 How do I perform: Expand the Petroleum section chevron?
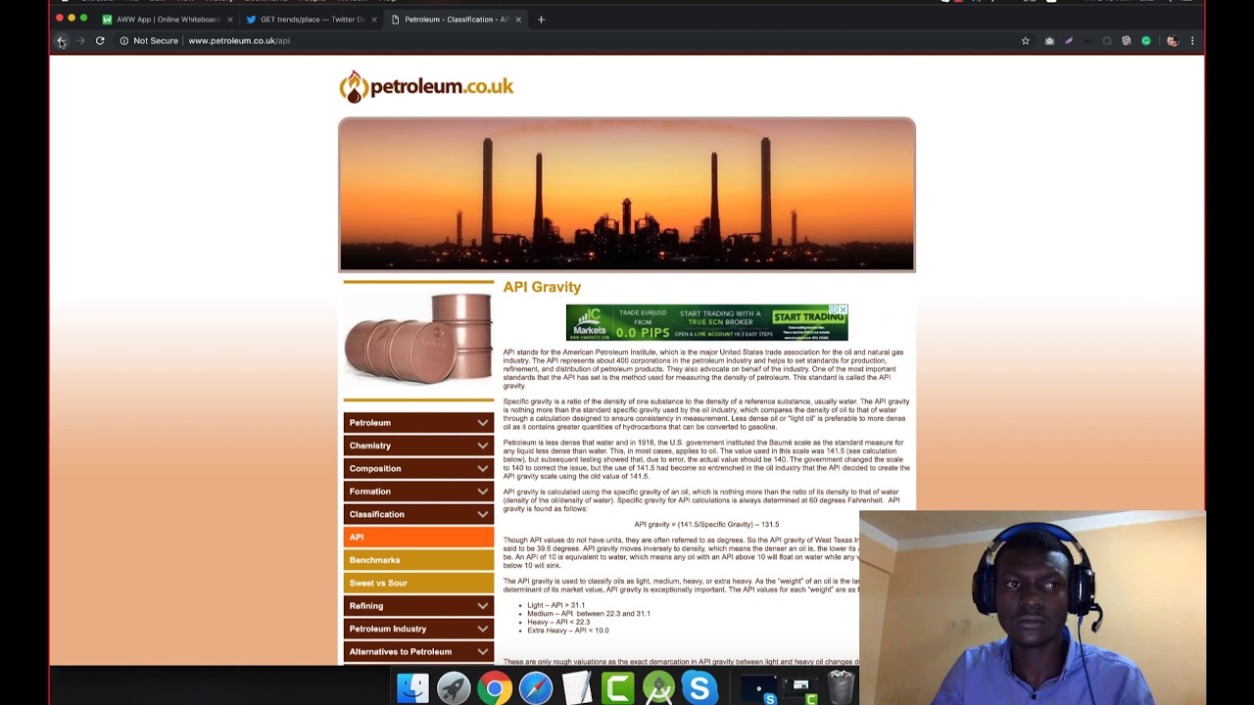(482, 423)
